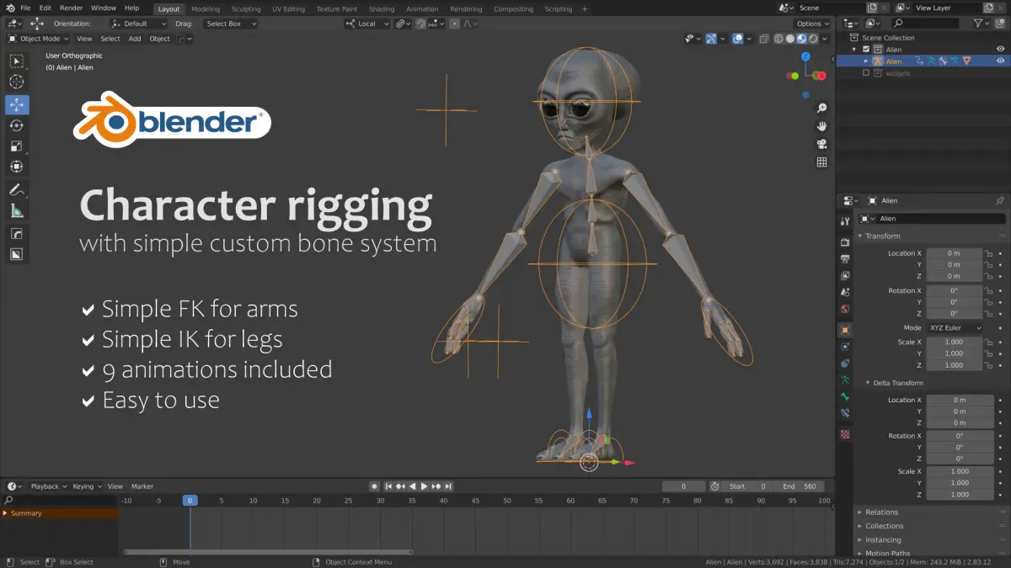Enable the widgets collection checkbox

(x=865, y=73)
